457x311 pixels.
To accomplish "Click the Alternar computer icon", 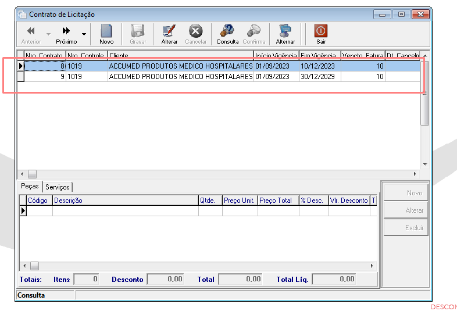I will 285,31.
